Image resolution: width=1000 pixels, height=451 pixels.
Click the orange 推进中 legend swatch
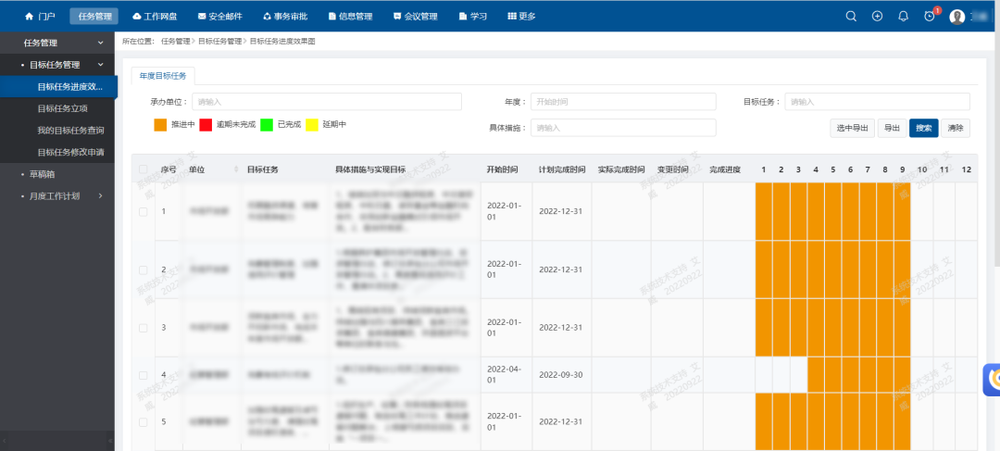click(x=160, y=124)
